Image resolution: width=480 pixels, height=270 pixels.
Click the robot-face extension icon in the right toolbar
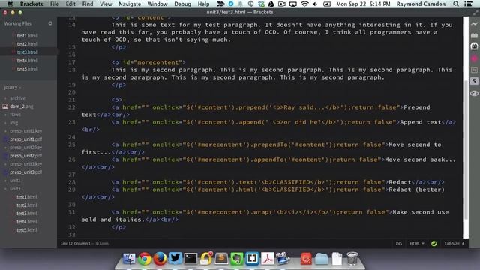[x=474, y=46]
